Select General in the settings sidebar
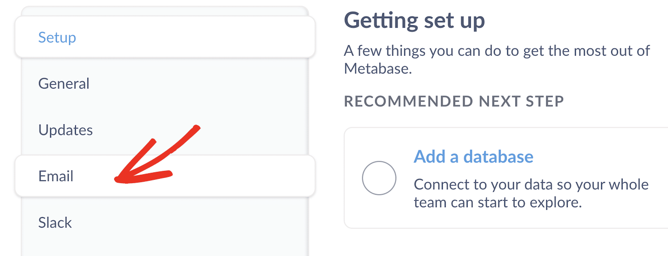Screen dimensions: 668x256 (x=64, y=84)
